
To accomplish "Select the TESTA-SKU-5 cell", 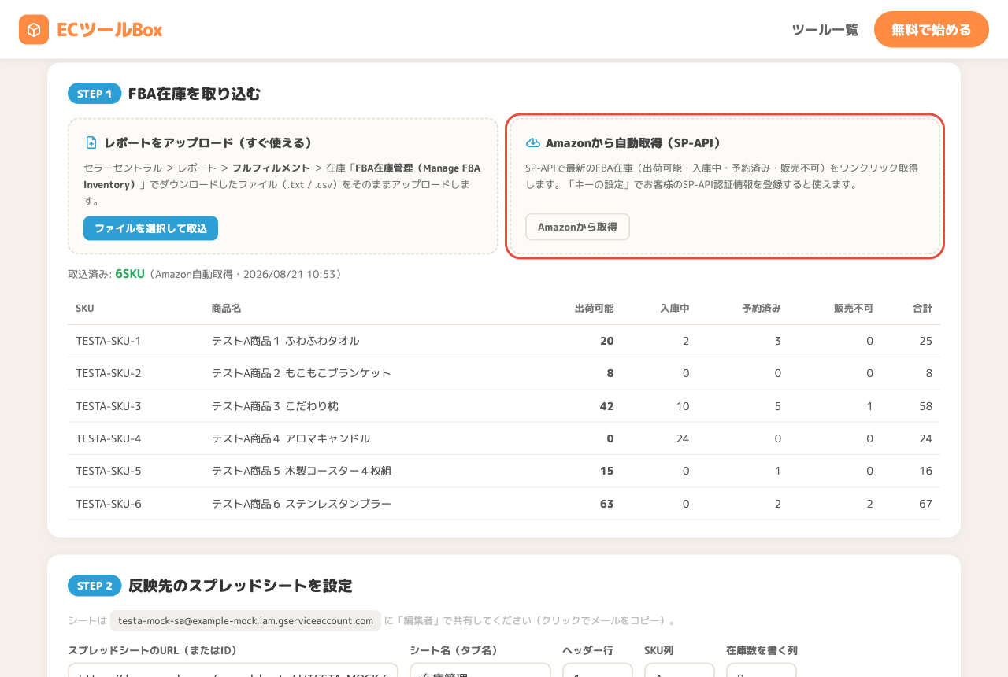I will 109,471.
